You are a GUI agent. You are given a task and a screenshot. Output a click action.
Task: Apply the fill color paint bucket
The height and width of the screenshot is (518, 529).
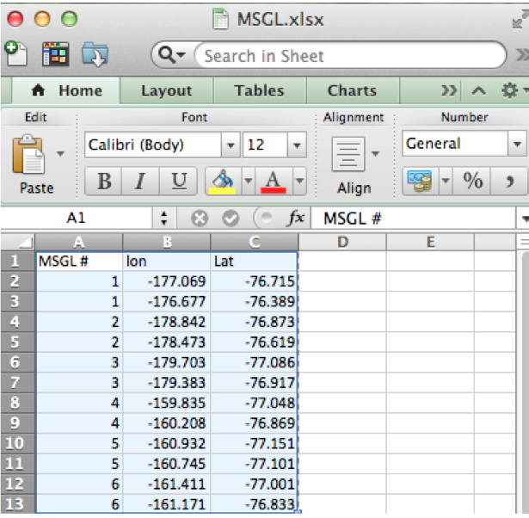[223, 181]
